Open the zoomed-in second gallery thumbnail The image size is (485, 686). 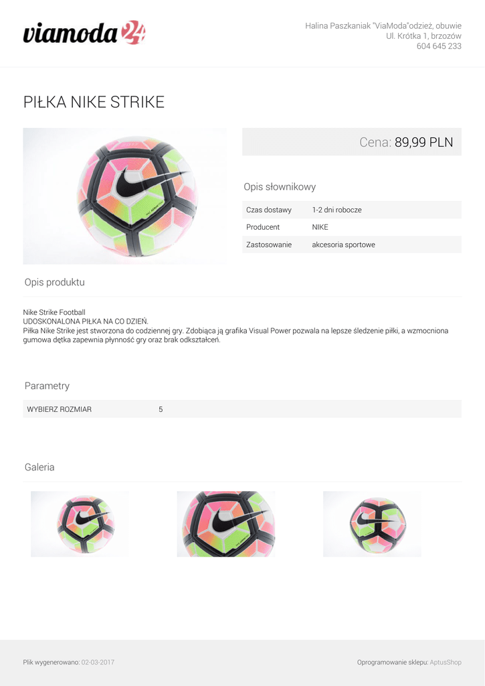226,524
